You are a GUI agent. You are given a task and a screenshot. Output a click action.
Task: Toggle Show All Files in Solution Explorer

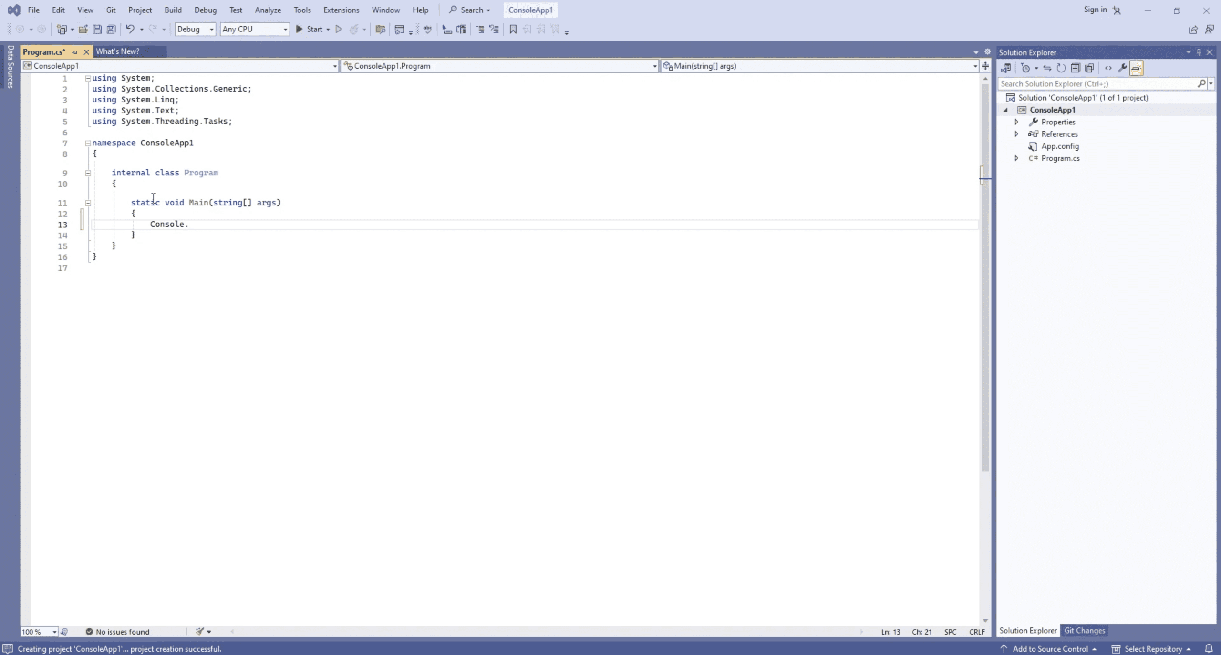(1089, 68)
